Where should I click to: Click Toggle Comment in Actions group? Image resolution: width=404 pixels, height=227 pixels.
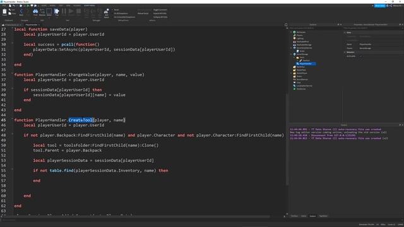[x=160, y=10]
